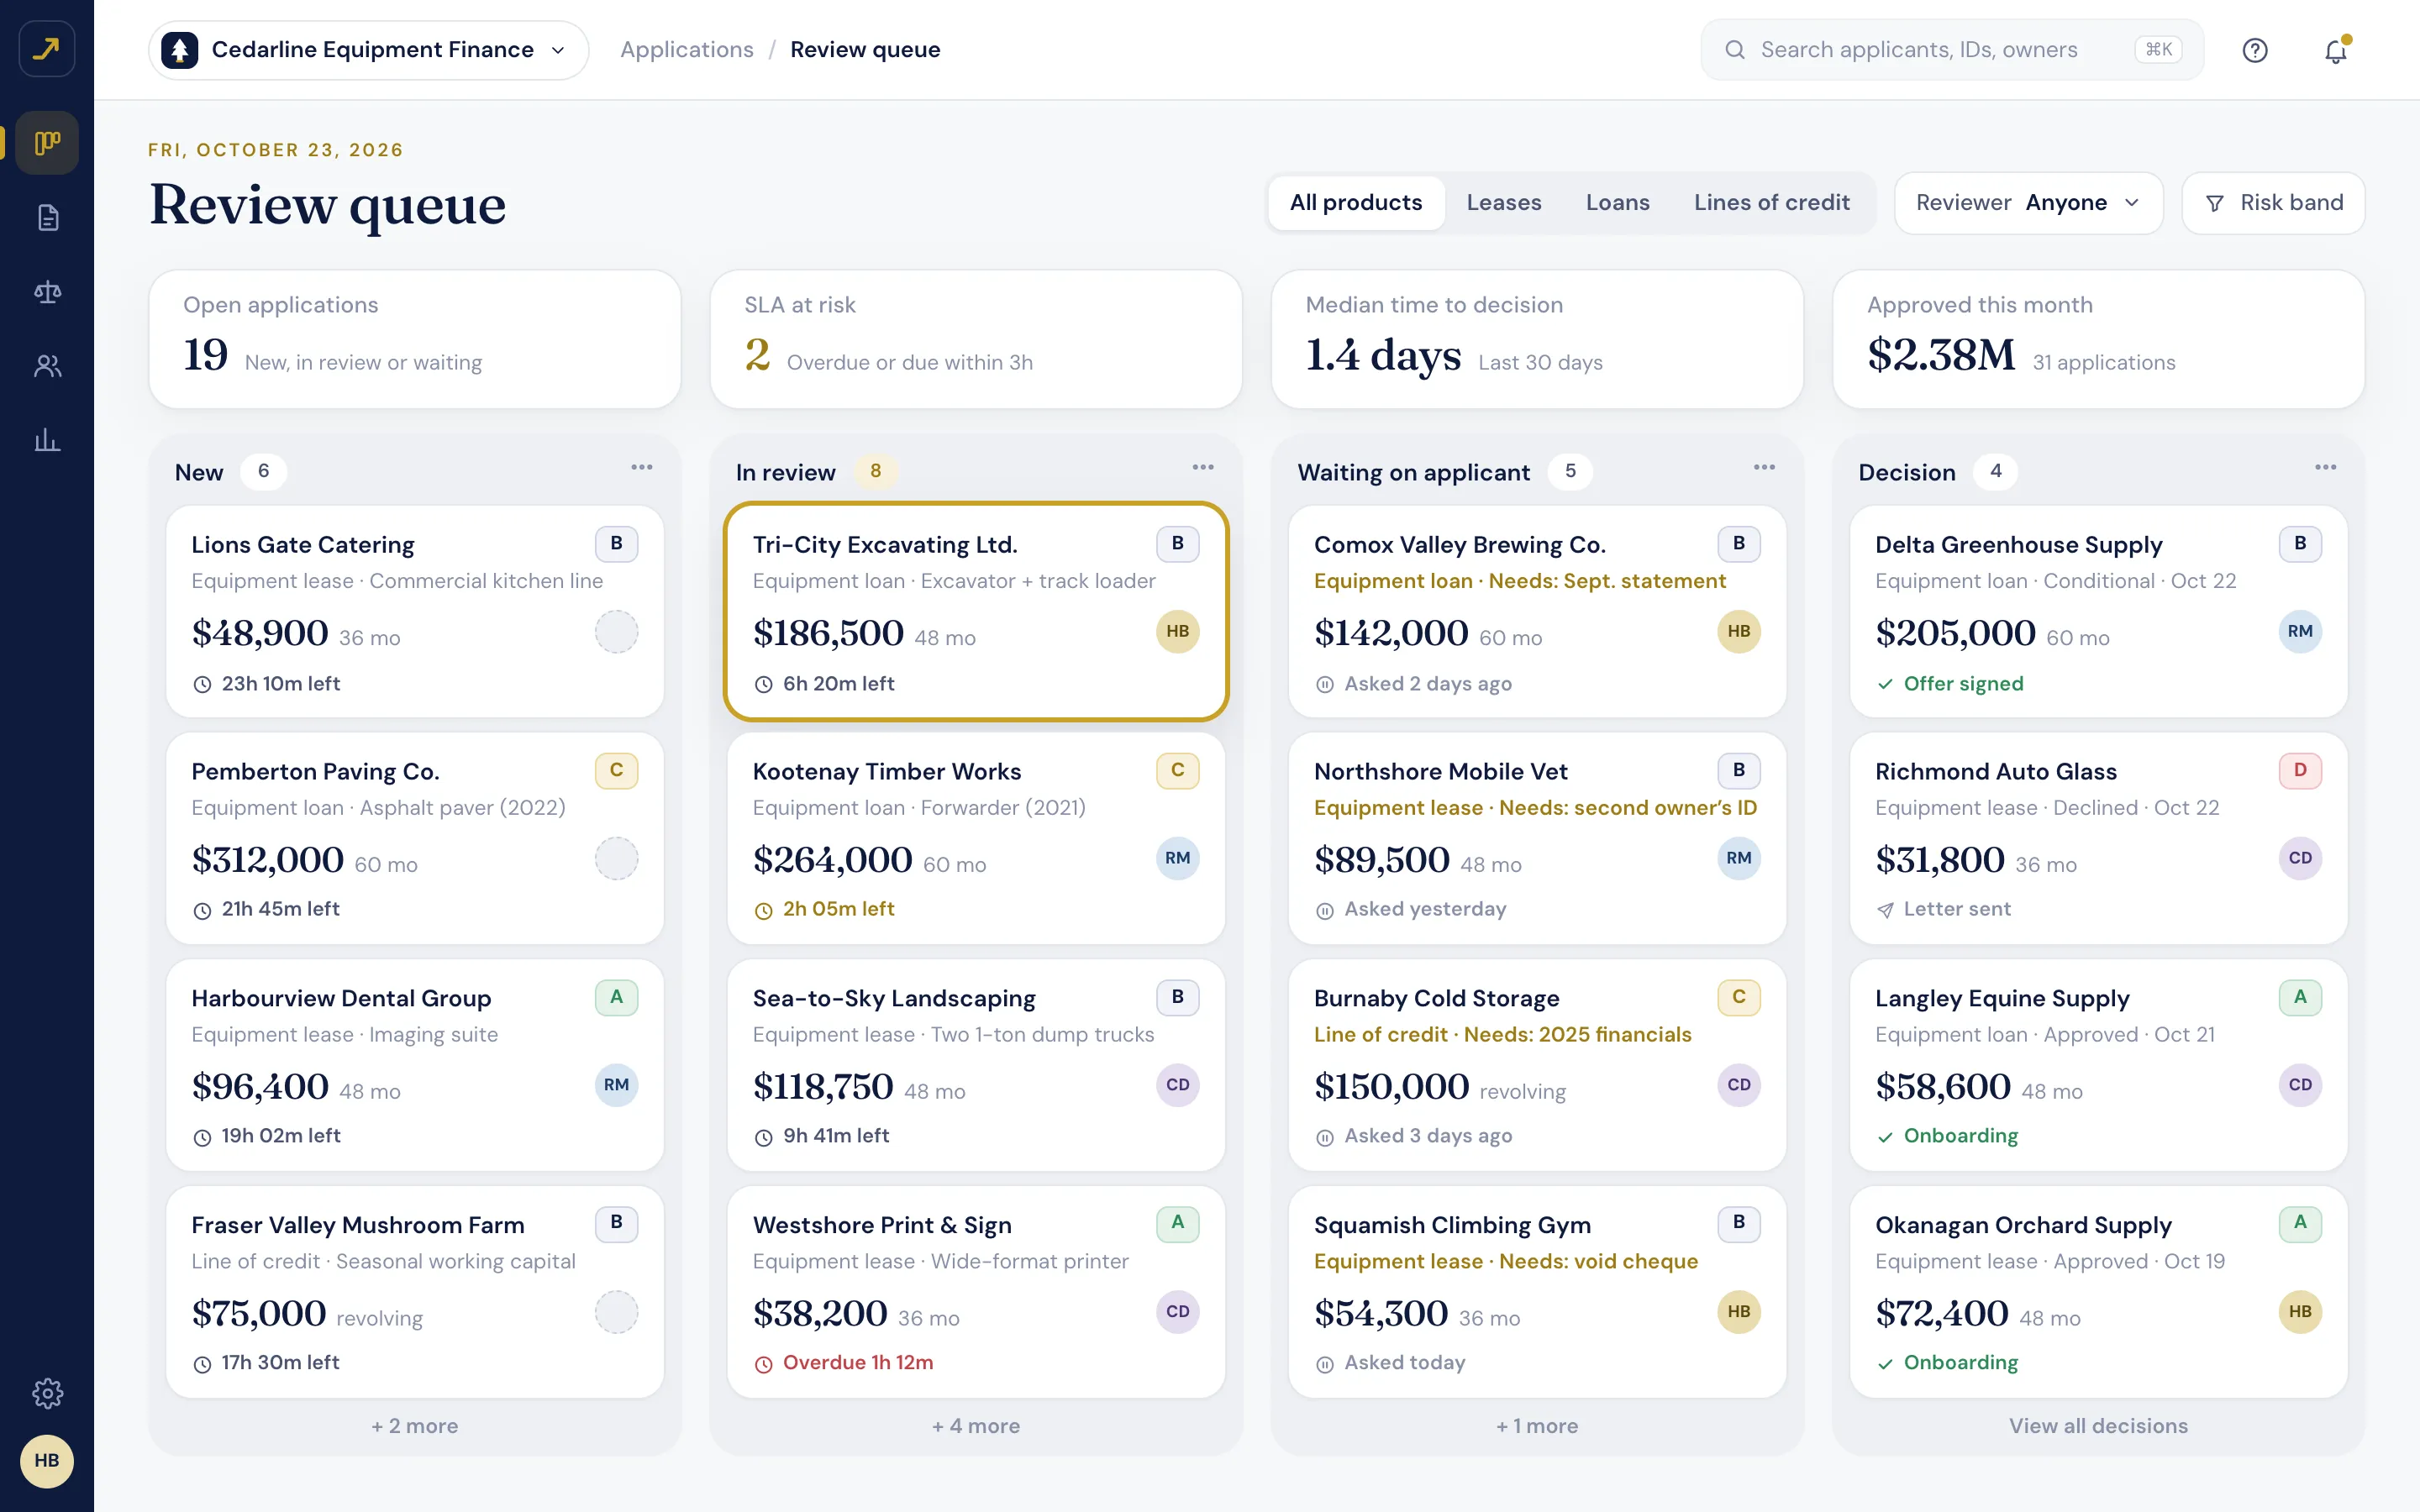Viewport: 2420px width, 1512px height.
Task: Open Okanagan Orchard Supply card
Action: (x=2098, y=1291)
